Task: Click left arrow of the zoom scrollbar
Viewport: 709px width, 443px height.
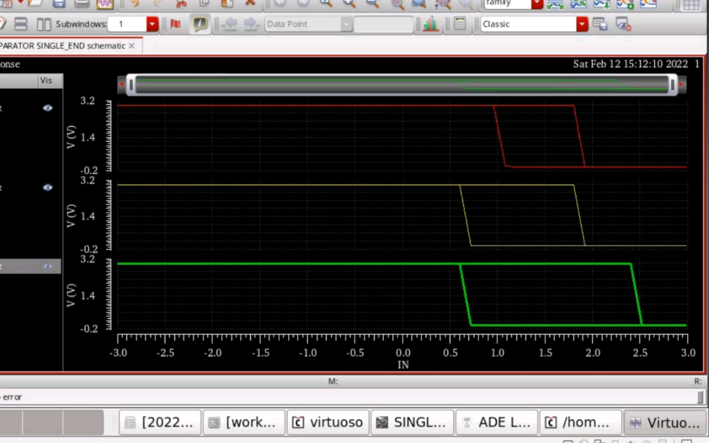Action: pos(121,84)
